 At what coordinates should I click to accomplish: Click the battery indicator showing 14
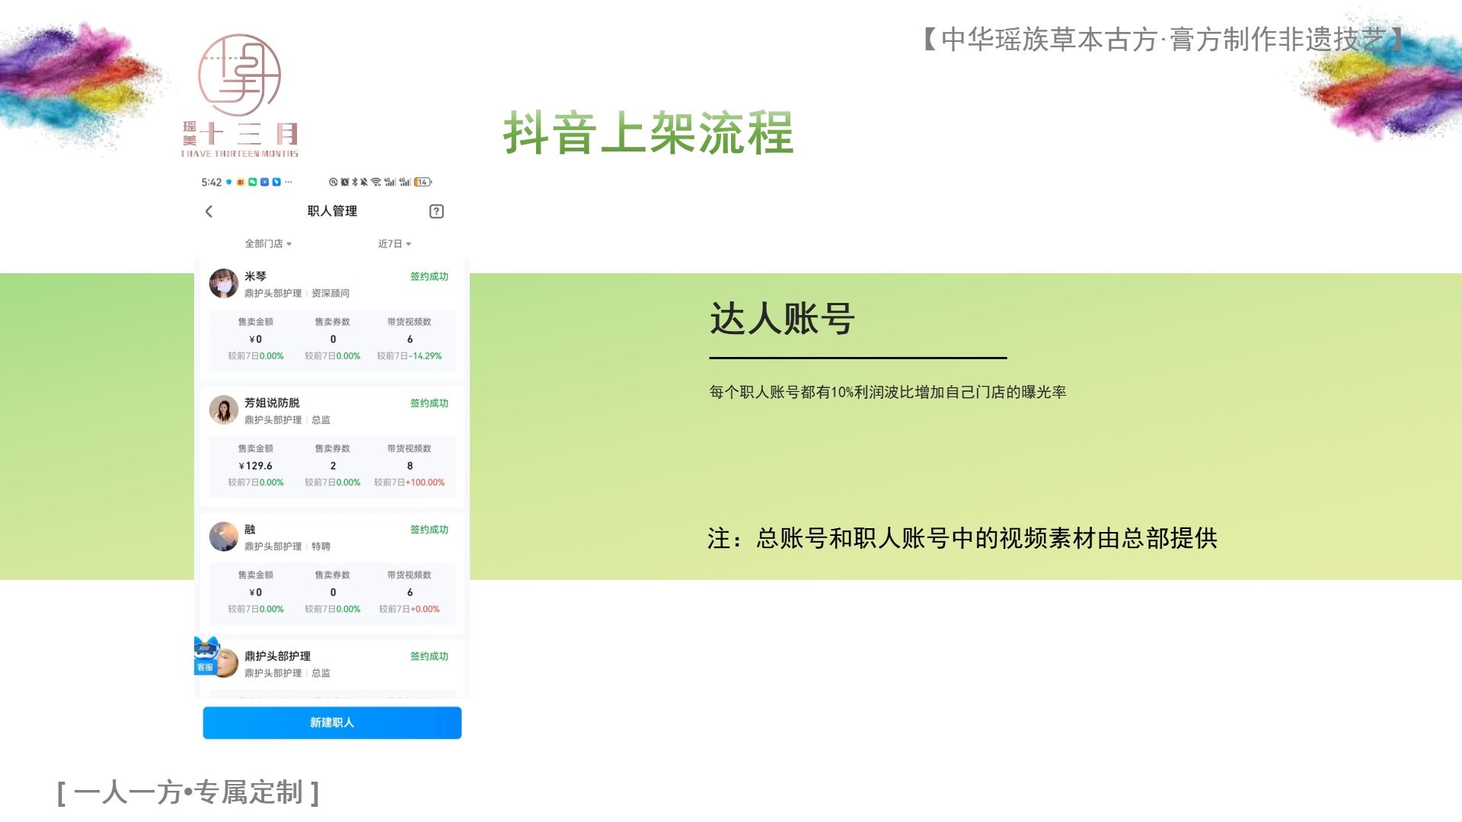pyautogui.click(x=423, y=183)
